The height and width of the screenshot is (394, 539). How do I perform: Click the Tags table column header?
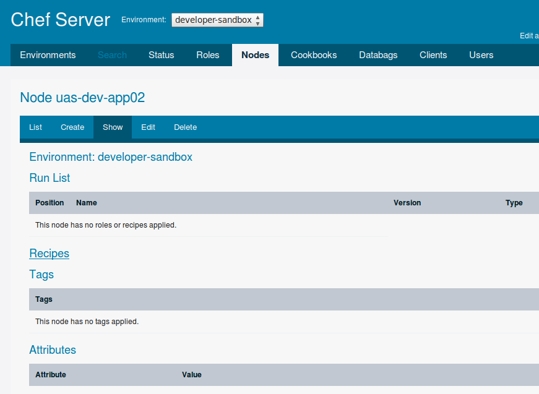click(x=44, y=299)
